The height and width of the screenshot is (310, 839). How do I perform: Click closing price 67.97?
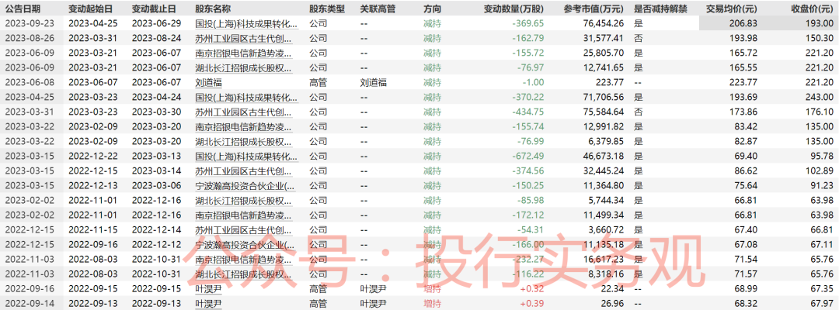click(823, 304)
